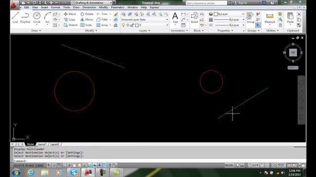The height and width of the screenshot is (177, 316).
Task: Toggle the layer on/off lightbulb icon
Action: (x=123, y=25)
